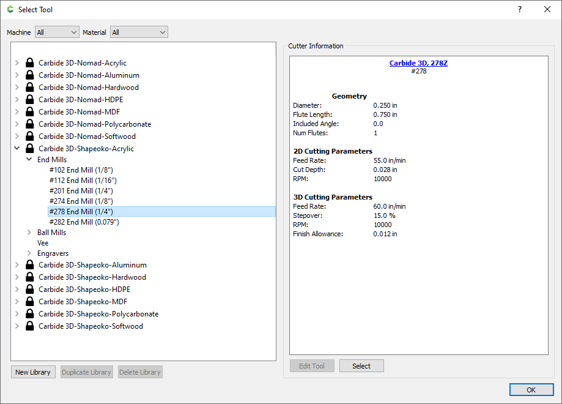Viewport: 562px width, 404px height.
Task: Click the Duplicate Library button
Action: [x=86, y=372]
